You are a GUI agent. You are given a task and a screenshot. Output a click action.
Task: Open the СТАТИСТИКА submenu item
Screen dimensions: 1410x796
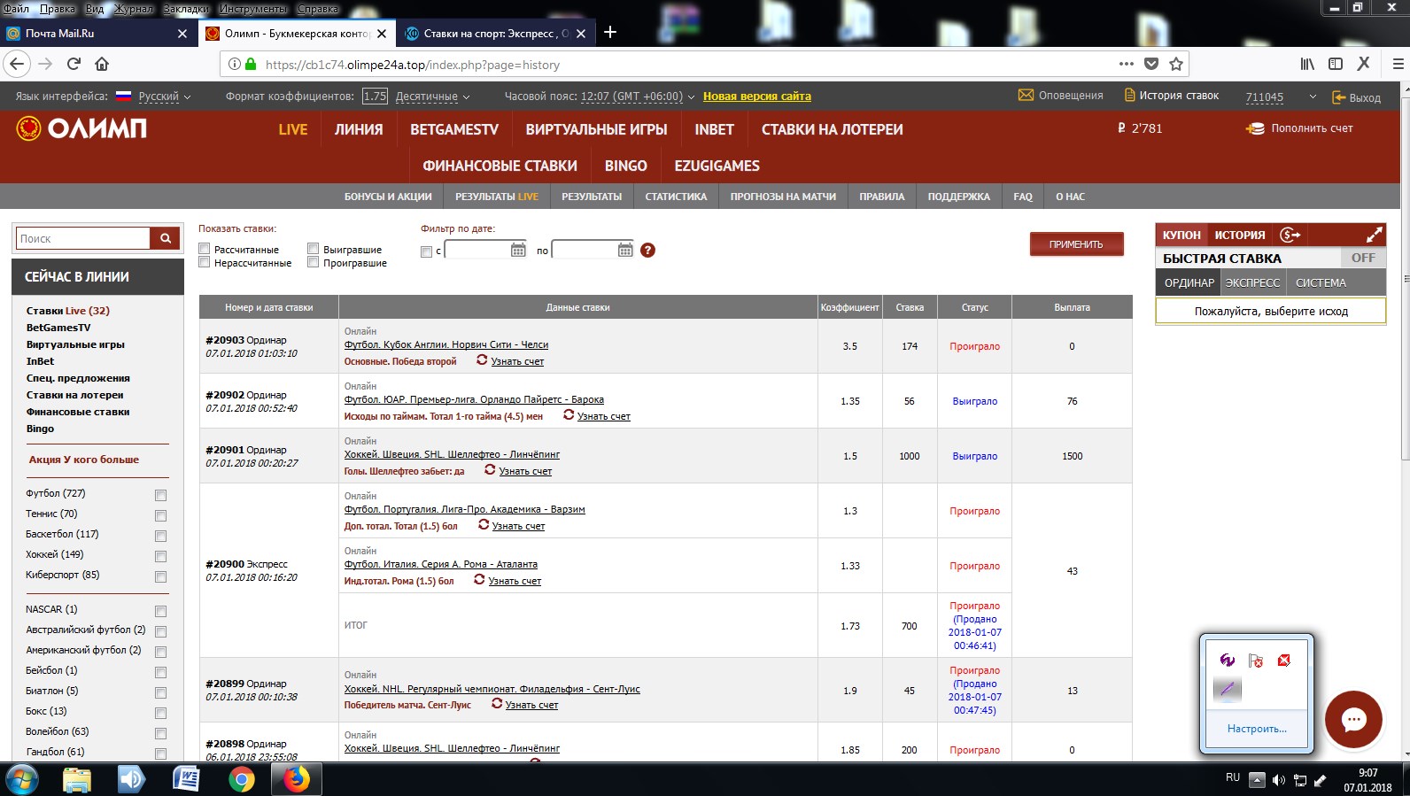676,197
